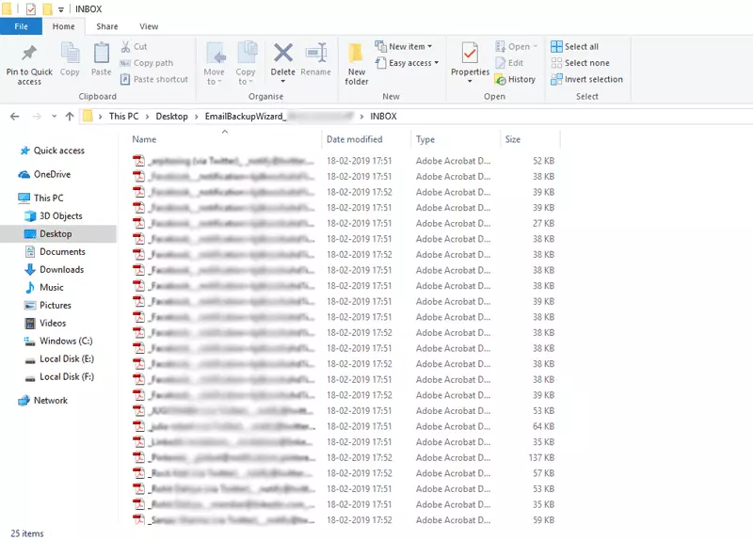Click Desktop in address breadcrumb

click(172, 116)
